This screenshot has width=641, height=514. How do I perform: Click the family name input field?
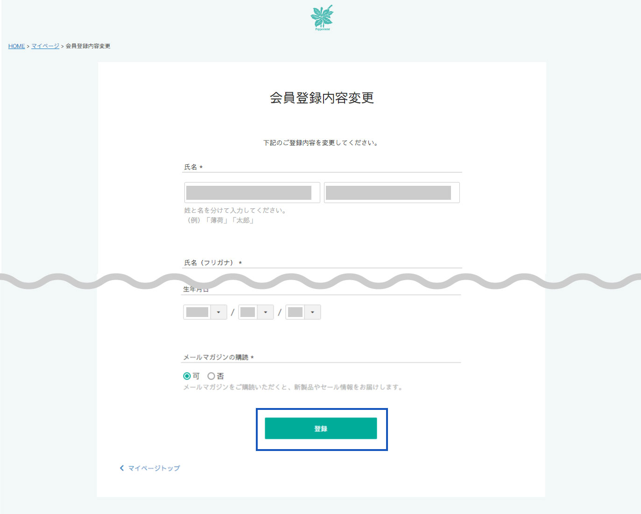click(x=251, y=192)
